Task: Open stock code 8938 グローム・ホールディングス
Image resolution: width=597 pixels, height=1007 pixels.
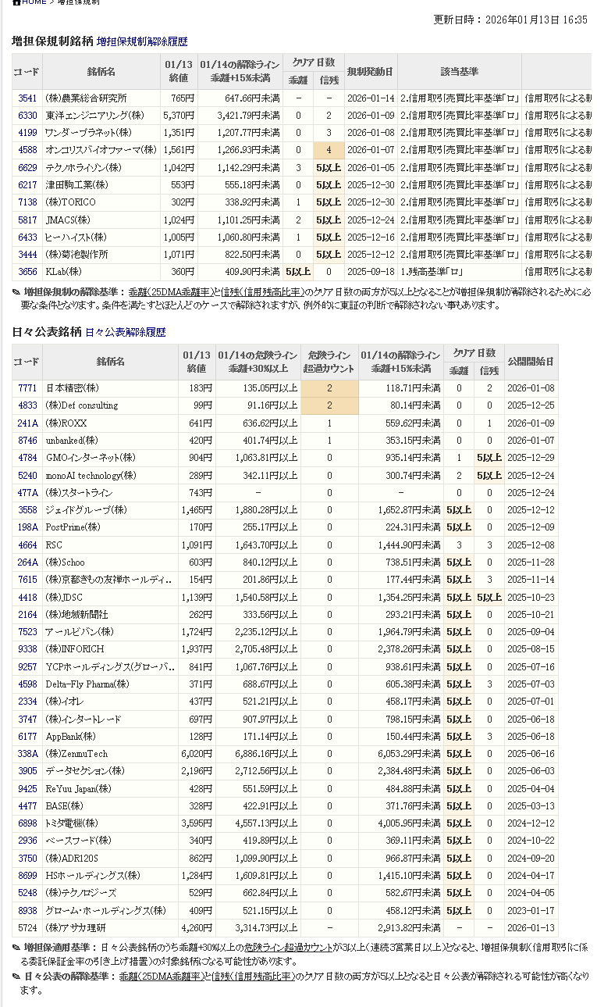Action: click(x=27, y=911)
